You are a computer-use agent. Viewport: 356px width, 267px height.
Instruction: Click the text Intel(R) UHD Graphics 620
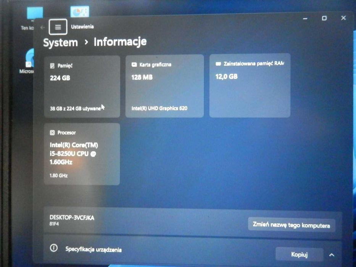click(x=159, y=108)
